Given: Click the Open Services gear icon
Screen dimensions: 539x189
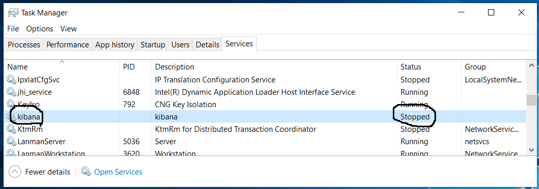Looking at the screenshot, I should [86, 171].
